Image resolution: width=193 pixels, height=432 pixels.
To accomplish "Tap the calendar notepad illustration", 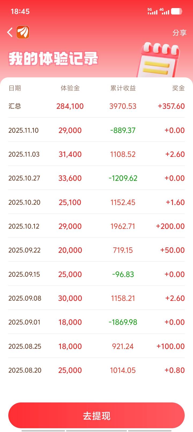I will 160,59.
